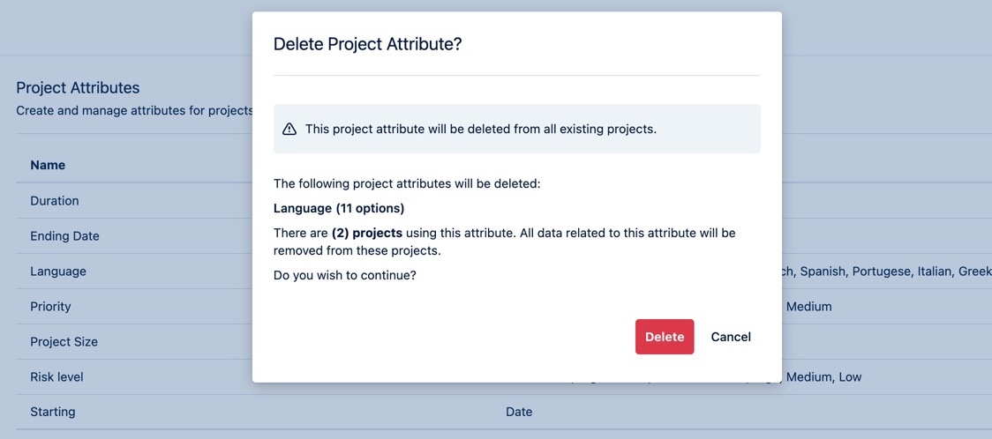The image size is (992, 439).
Task: Click the Risk level options Medium, Low
Action: (x=823, y=377)
